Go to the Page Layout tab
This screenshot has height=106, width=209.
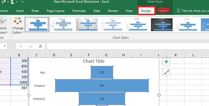click(55, 11)
